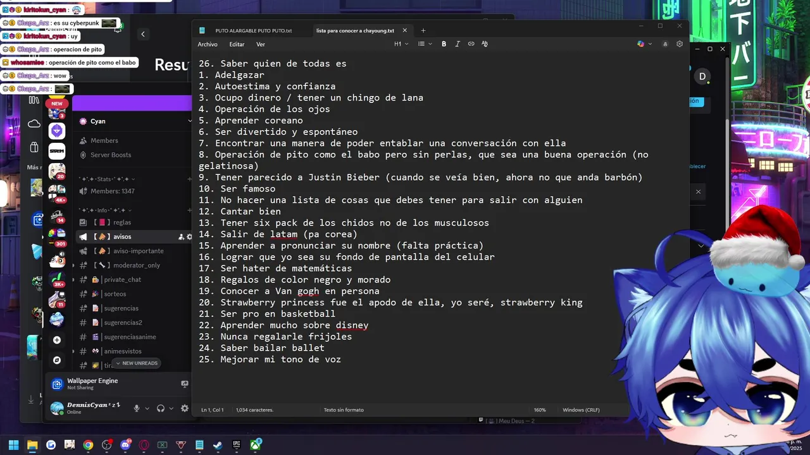
Task: Open OBS Studio from taskbar
Action: pyautogui.click(x=106, y=445)
